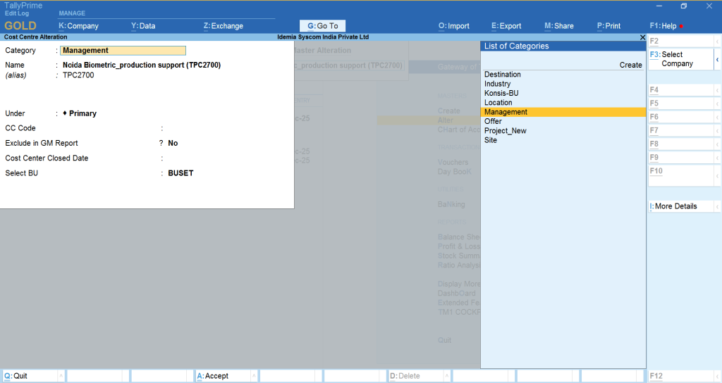Open the Import menu
This screenshot has width=722, height=383.
pos(454,26)
